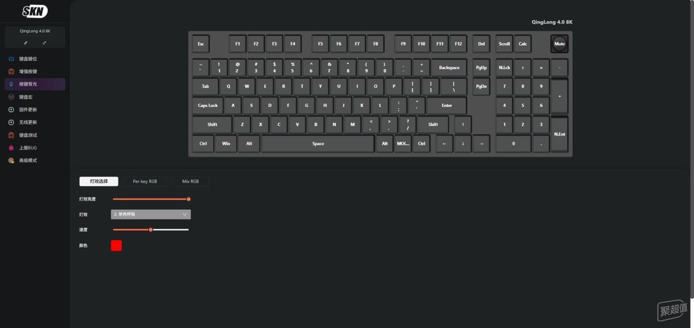Select the 灯效选择 tab
Image resolution: width=694 pixels, height=328 pixels.
coord(99,181)
